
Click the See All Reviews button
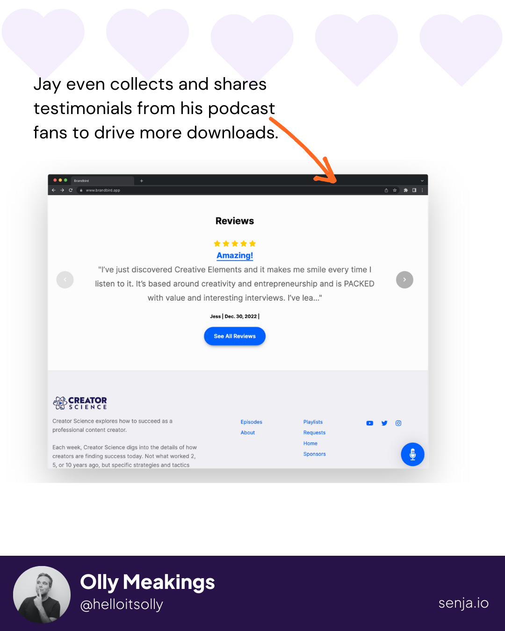[x=235, y=336]
